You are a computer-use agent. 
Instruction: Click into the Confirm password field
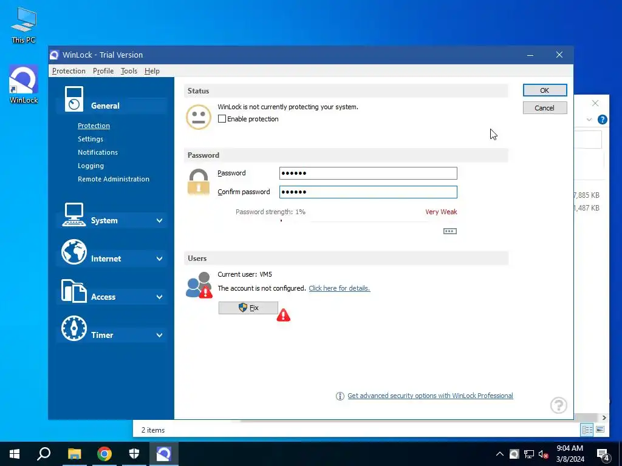pos(368,192)
